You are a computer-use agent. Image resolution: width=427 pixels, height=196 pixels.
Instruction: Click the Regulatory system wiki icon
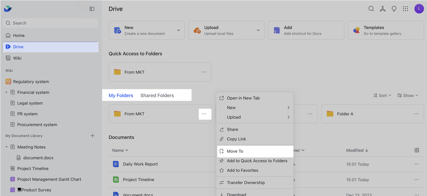(8, 81)
